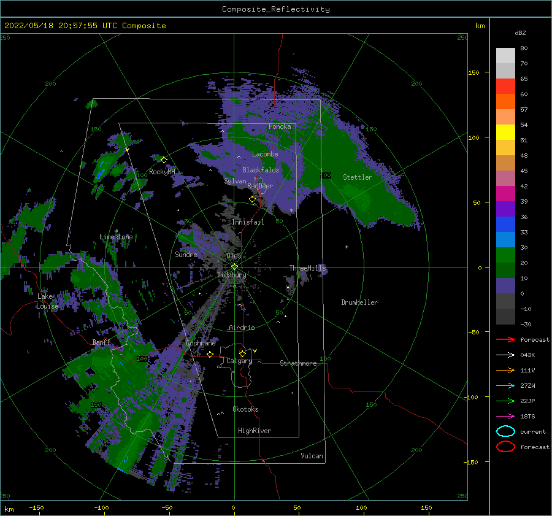Click the 'ThreeHills' map label

(308, 268)
